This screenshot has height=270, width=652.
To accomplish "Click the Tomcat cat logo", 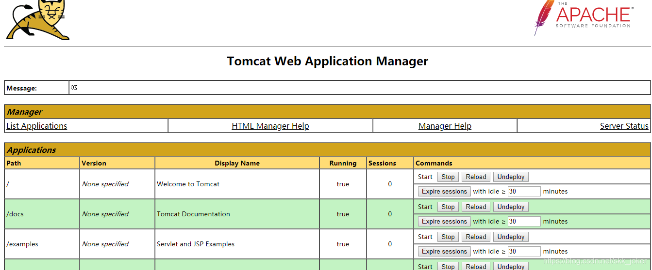I will point(38,20).
